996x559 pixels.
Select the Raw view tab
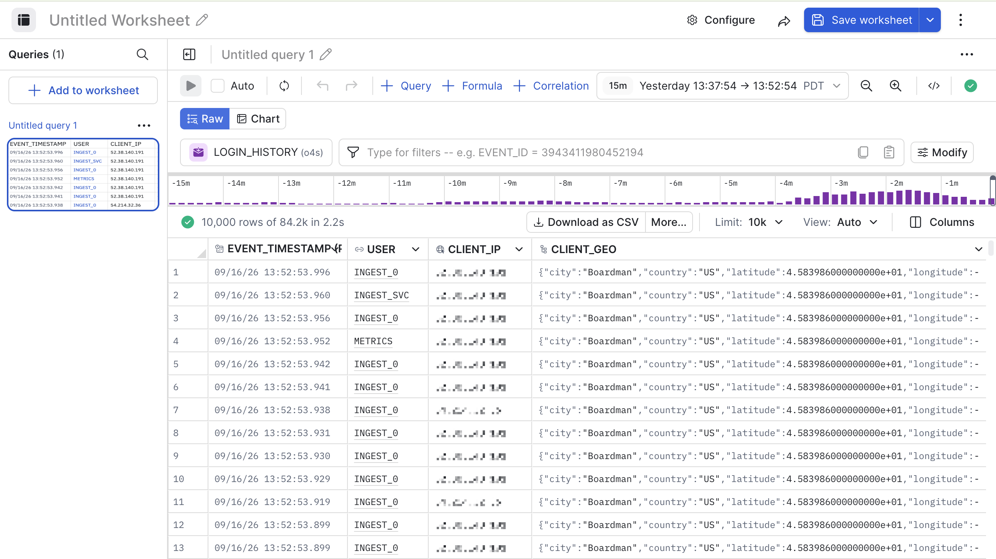(205, 119)
